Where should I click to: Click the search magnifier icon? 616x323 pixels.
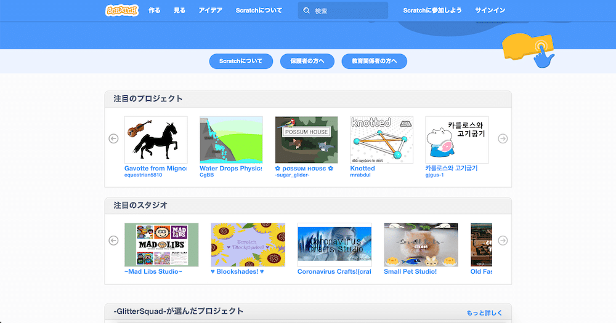(306, 10)
